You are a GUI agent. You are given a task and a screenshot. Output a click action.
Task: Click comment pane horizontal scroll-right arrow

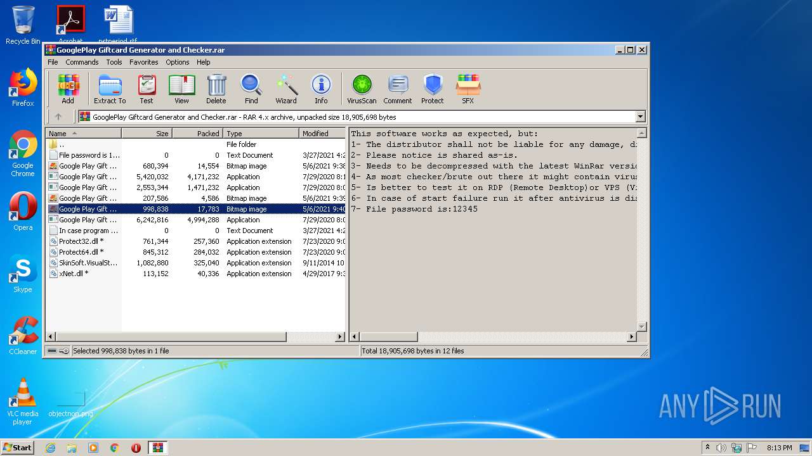pyautogui.click(x=631, y=337)
